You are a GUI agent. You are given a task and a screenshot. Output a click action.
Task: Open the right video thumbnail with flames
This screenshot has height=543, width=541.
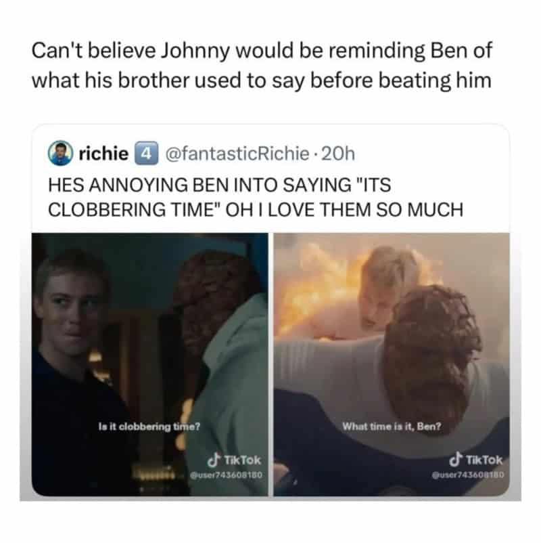(x=392, y=364)
